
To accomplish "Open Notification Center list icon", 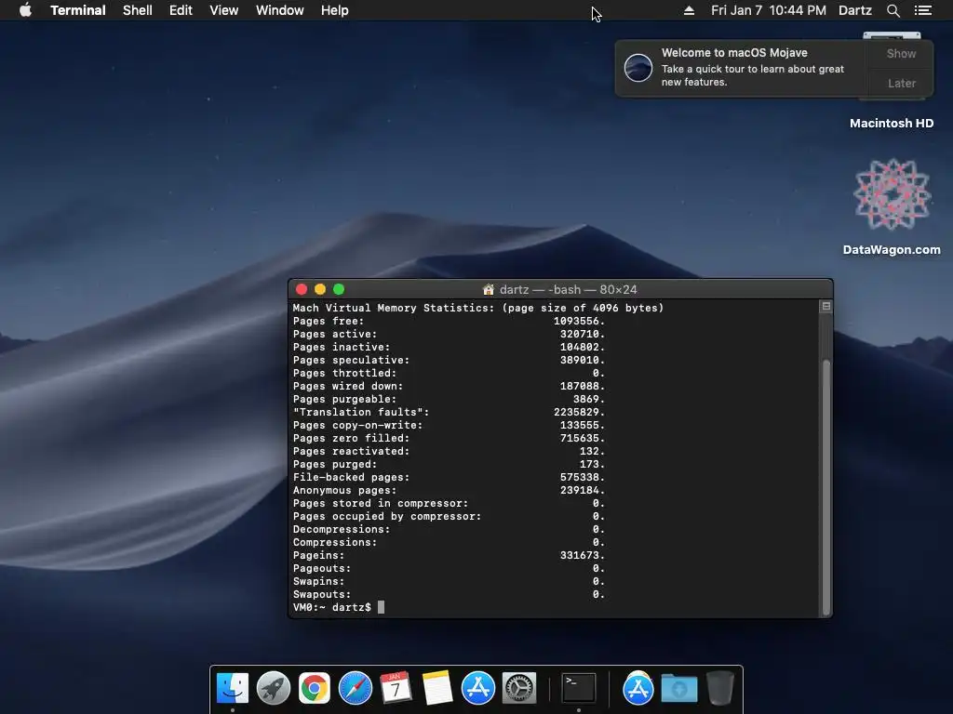I will pos(922,10).
